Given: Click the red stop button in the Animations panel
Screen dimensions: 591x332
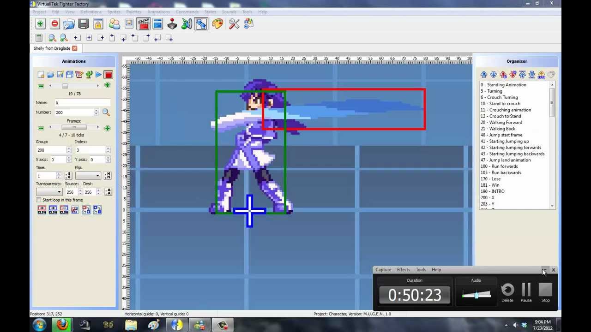Looking at the screenshot, I should tap(109, 74).
